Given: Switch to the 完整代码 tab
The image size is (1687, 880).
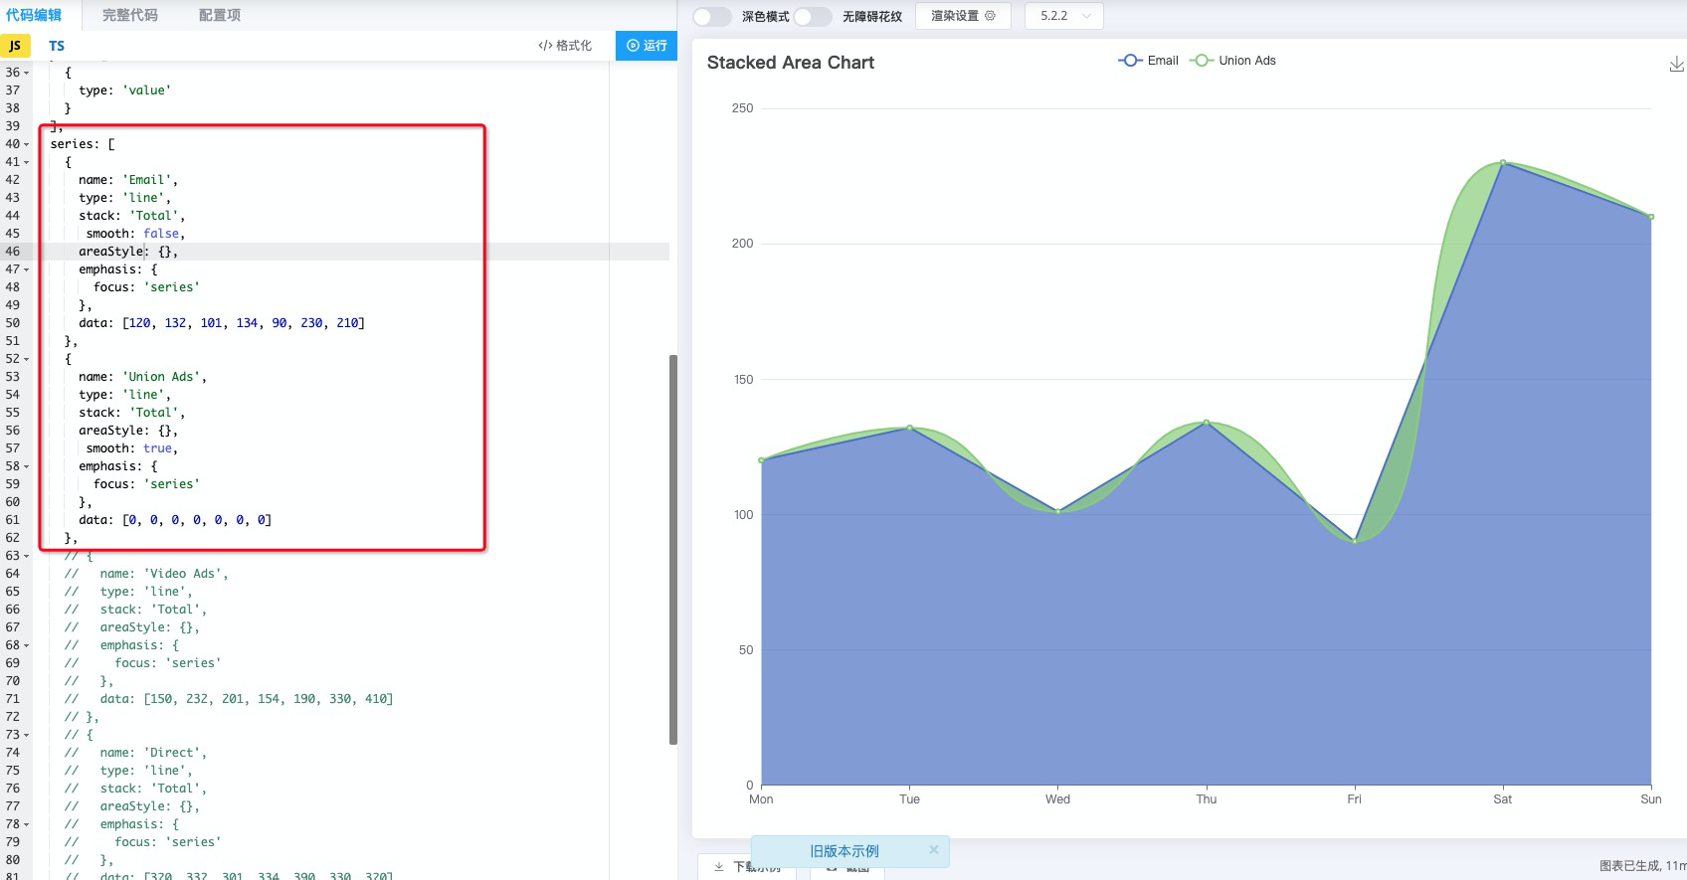Looking at the screenshot, I should (x=130, y=15).
